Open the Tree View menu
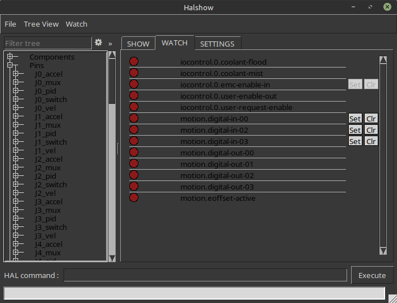Viewport: 397px width, 303px height. (x=41, y=24)
